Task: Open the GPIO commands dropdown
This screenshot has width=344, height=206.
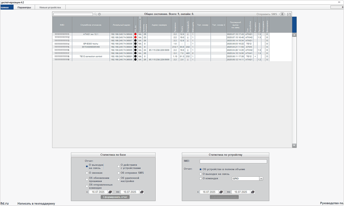Action: click(261, 178)
